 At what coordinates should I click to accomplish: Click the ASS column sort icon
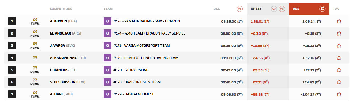click(x=322, y=9)
